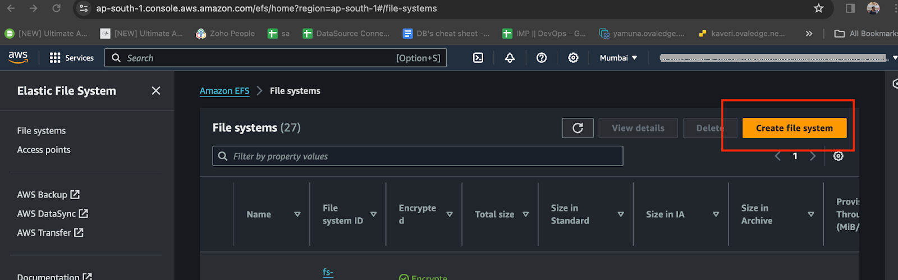This screenshot has height=280, width=898.
Task: Select File systems in sidebar
Action: (x=42, y=131)
